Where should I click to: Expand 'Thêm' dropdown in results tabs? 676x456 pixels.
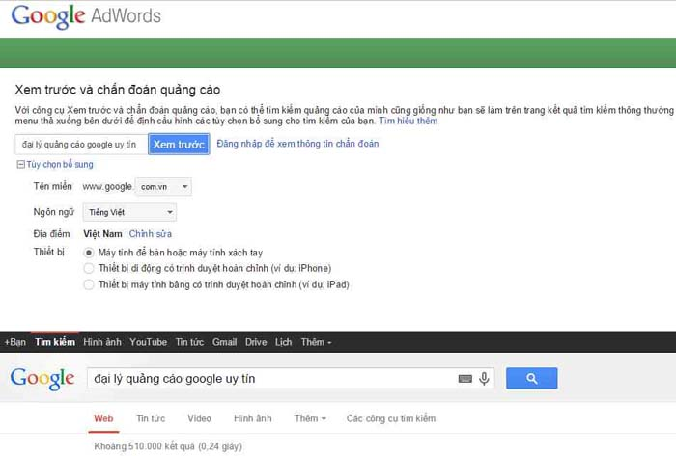pyautogui.click(x=310, y=418)
